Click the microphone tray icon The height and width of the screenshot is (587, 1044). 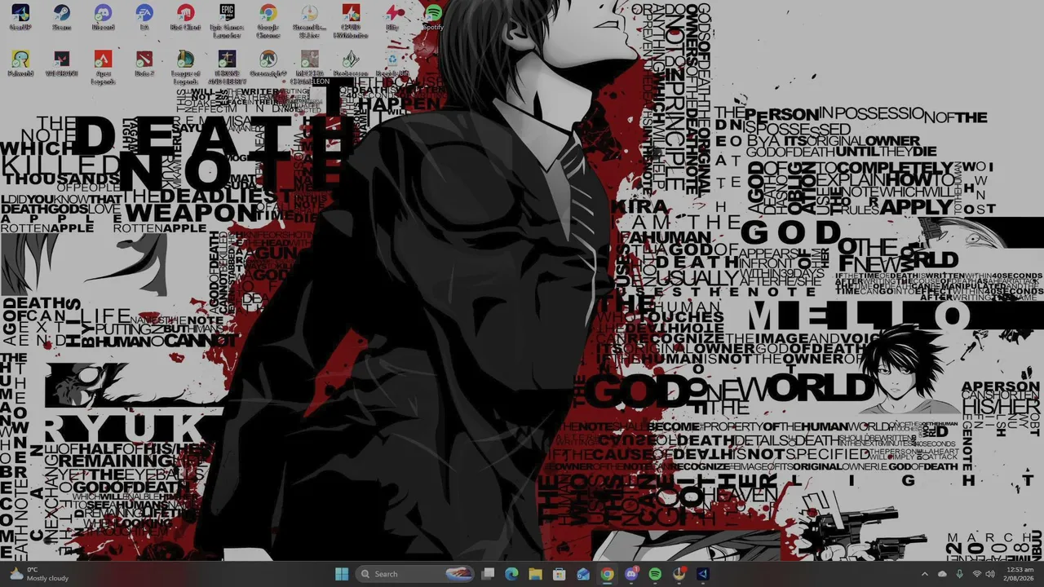(959, 574)
